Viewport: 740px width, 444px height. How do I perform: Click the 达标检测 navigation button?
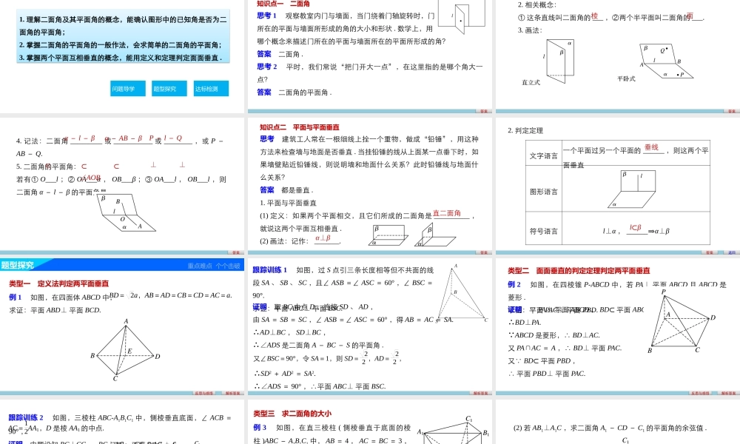pyautogui.click(x=208, y=87)
